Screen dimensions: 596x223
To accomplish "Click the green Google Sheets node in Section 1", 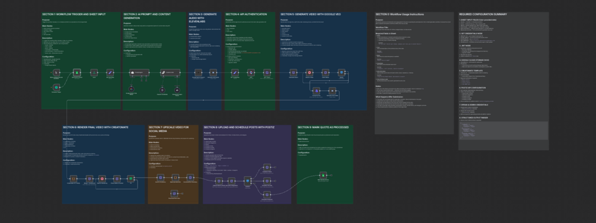I will [77, 72].
